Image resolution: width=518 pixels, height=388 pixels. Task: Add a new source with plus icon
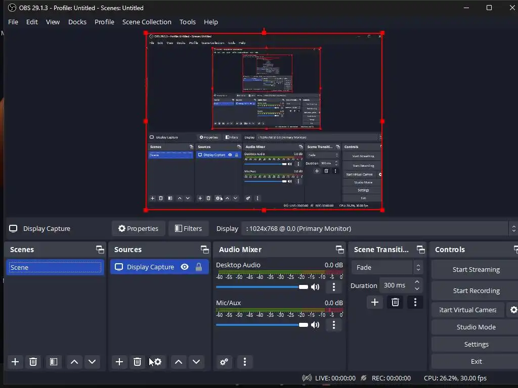(119, 362)
